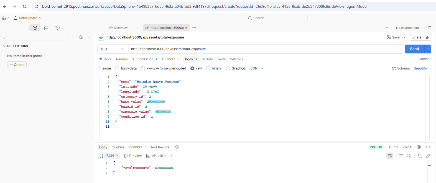Add new collection with plus icon
The image size is (436, 183).
74,37
